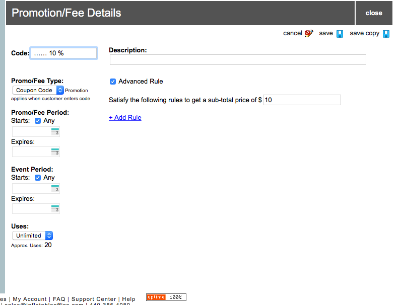This screenshot has height=305, width=400.
Task: Click the save floppy disk icon
Action: point(340,34)
